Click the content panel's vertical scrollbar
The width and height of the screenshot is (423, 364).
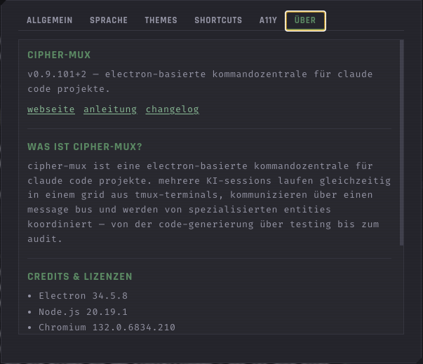[401, 142]
